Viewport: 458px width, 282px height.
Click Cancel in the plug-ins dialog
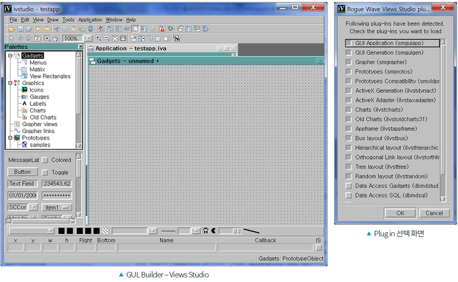(434, 213)
